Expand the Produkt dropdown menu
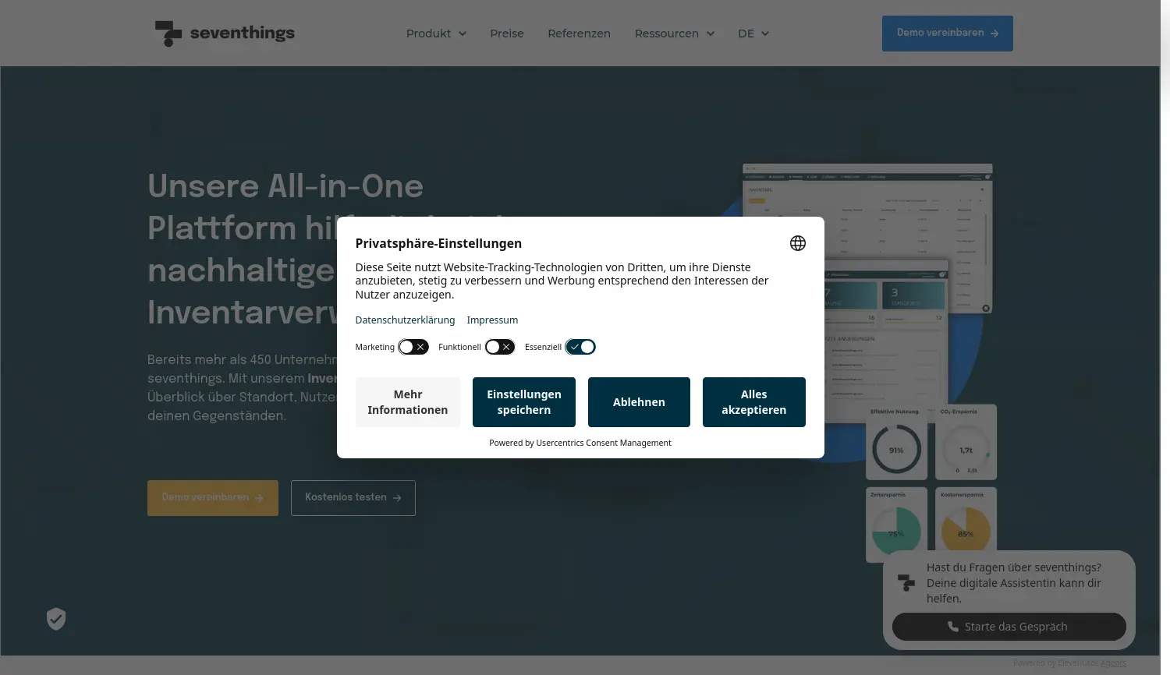Screen dimensions: 1170x675 pos(436,34)
